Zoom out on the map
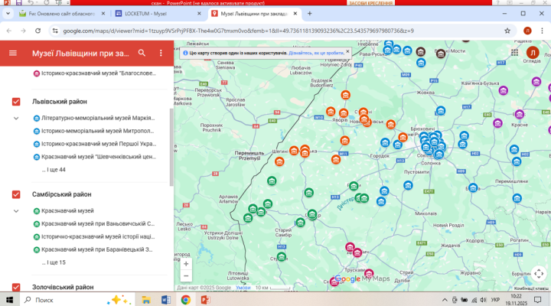Screen dimensions: 551x306 click(x=186, y=276)
